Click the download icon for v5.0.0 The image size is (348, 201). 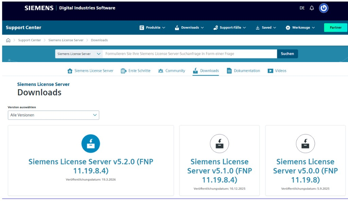(x=306, y=143)
